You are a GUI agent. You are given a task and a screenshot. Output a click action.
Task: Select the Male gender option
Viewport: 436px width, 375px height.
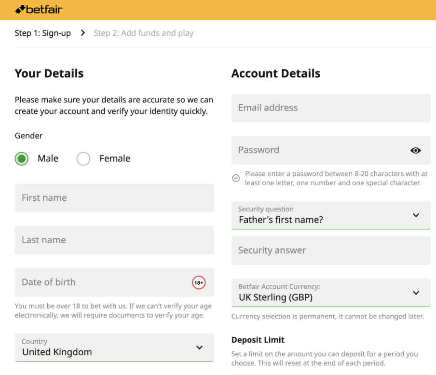pos(22,159)
